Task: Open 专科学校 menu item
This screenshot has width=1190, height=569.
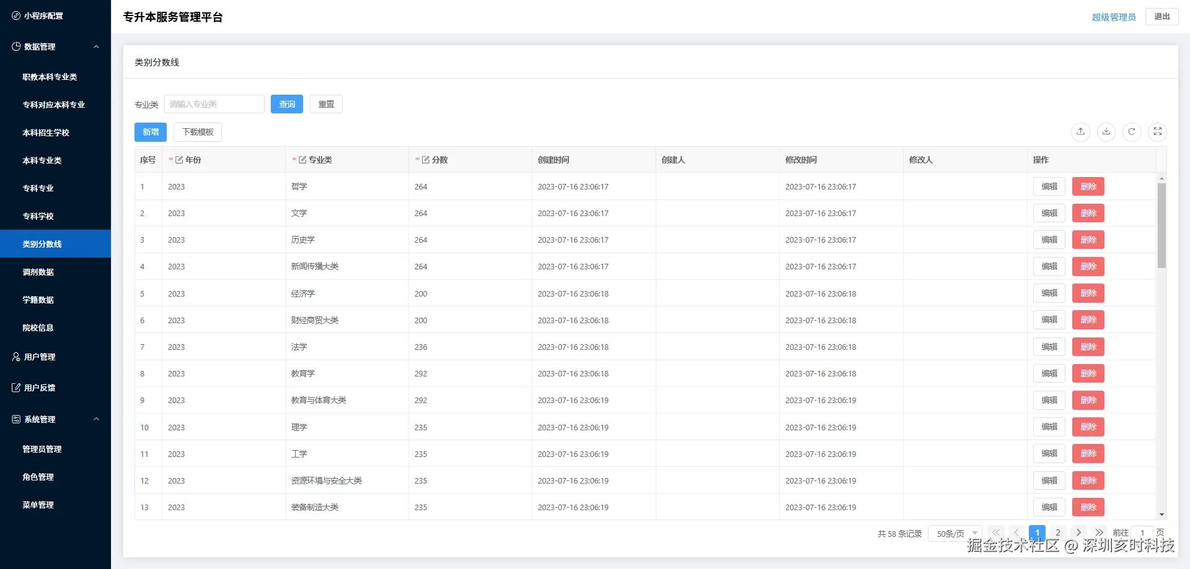Action: [x=55, y=216]
